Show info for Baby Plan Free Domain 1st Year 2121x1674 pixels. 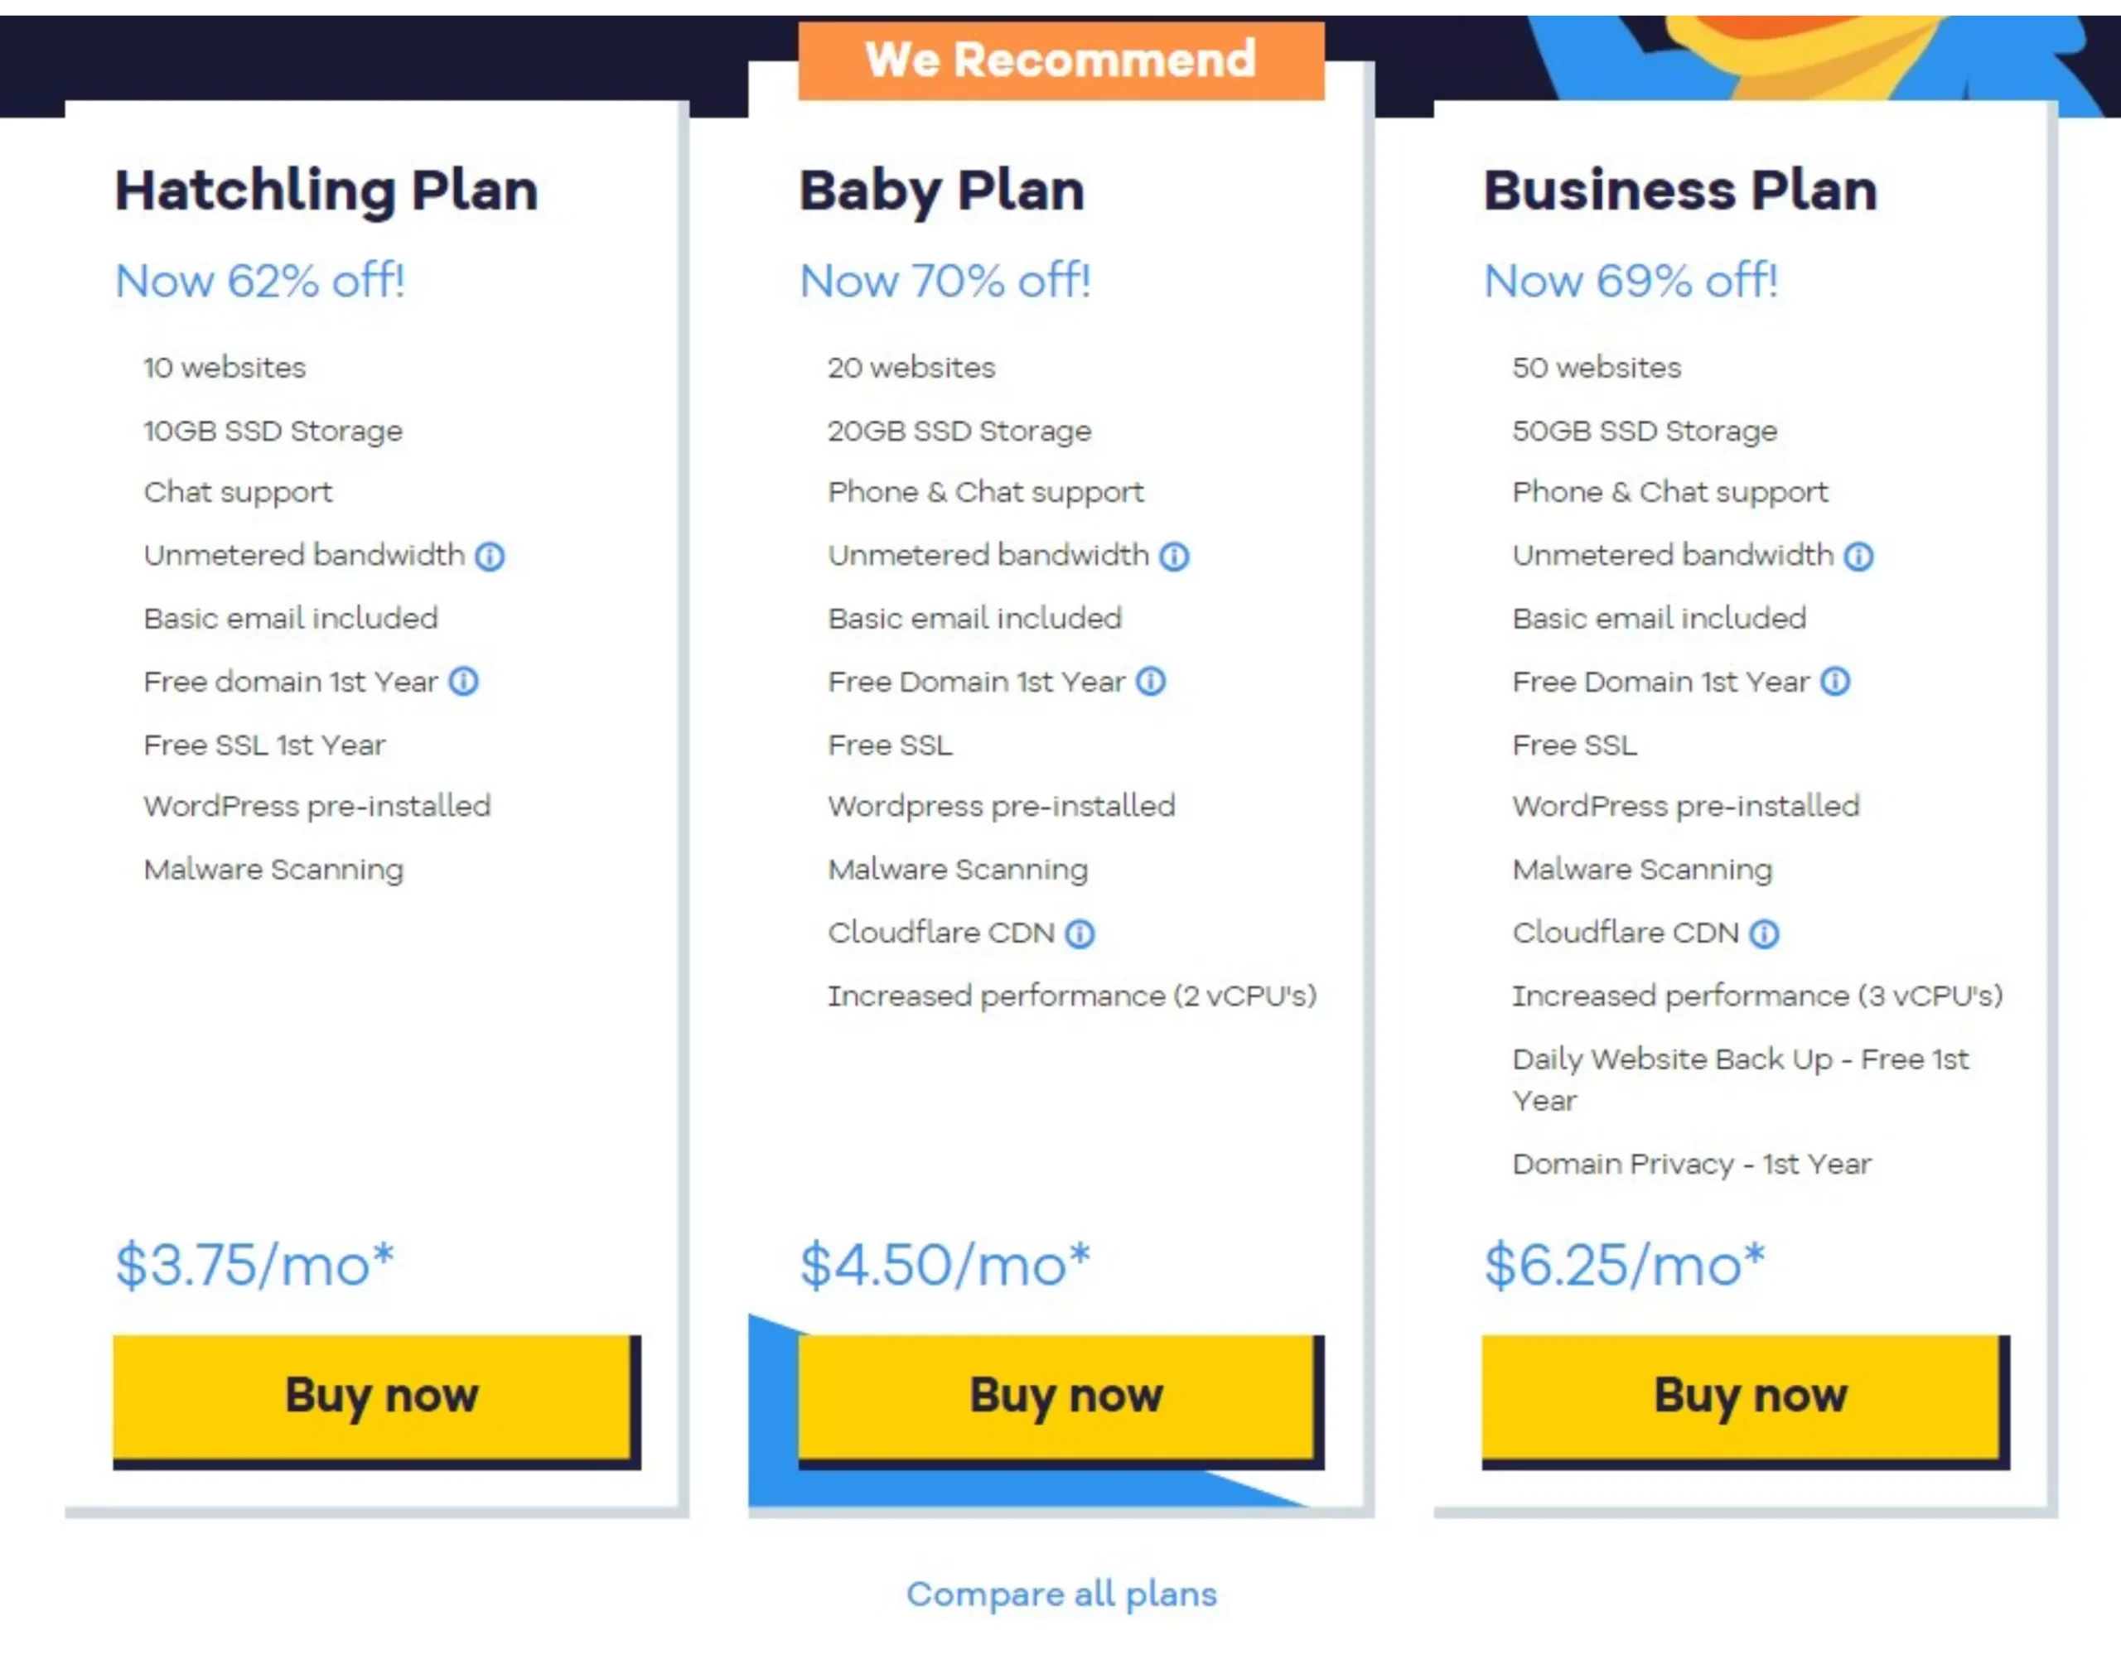click(x=1151, y=681)
